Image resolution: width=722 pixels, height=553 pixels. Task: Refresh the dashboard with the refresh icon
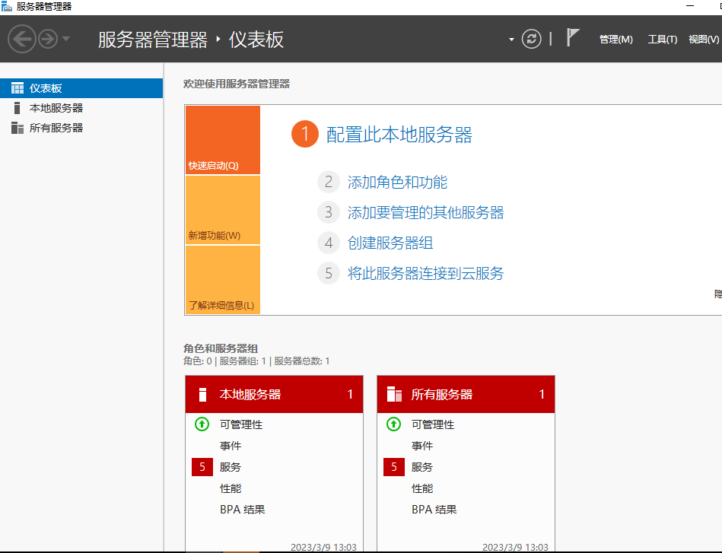coord(531,39)
